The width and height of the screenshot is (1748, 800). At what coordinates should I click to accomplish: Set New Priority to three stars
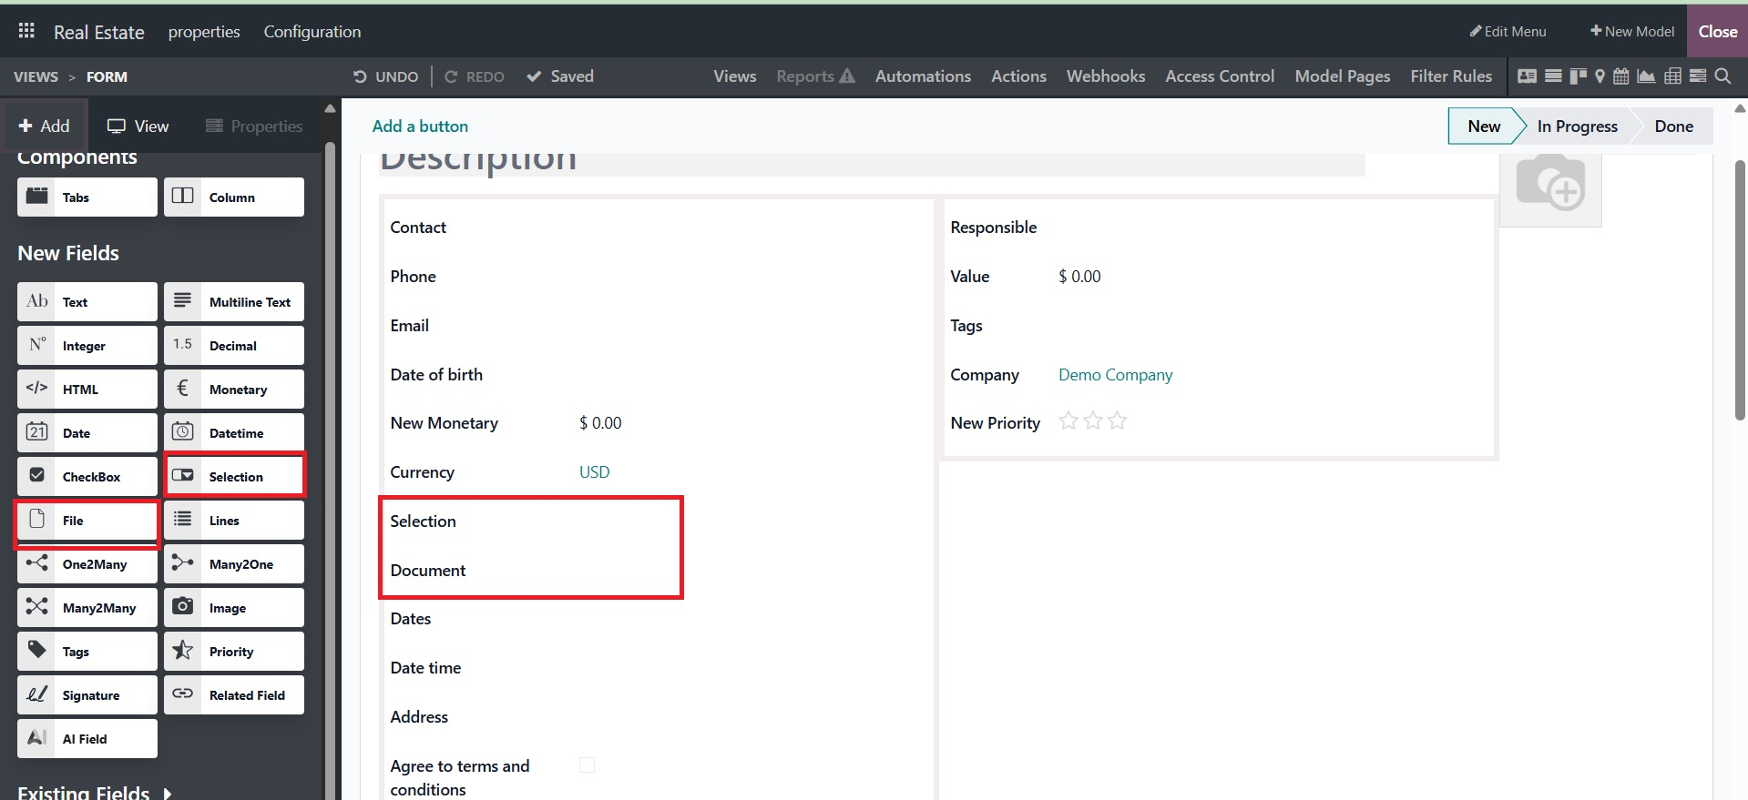1118,421
